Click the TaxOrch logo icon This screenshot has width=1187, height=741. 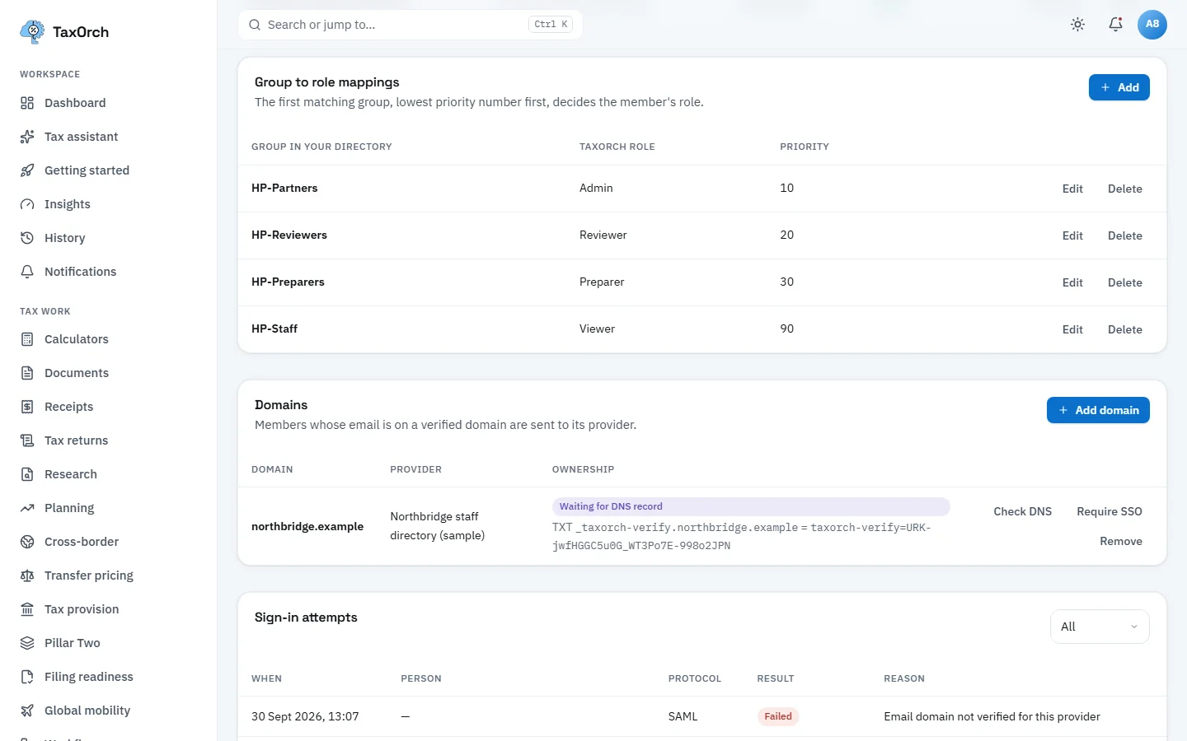point(32,32)
